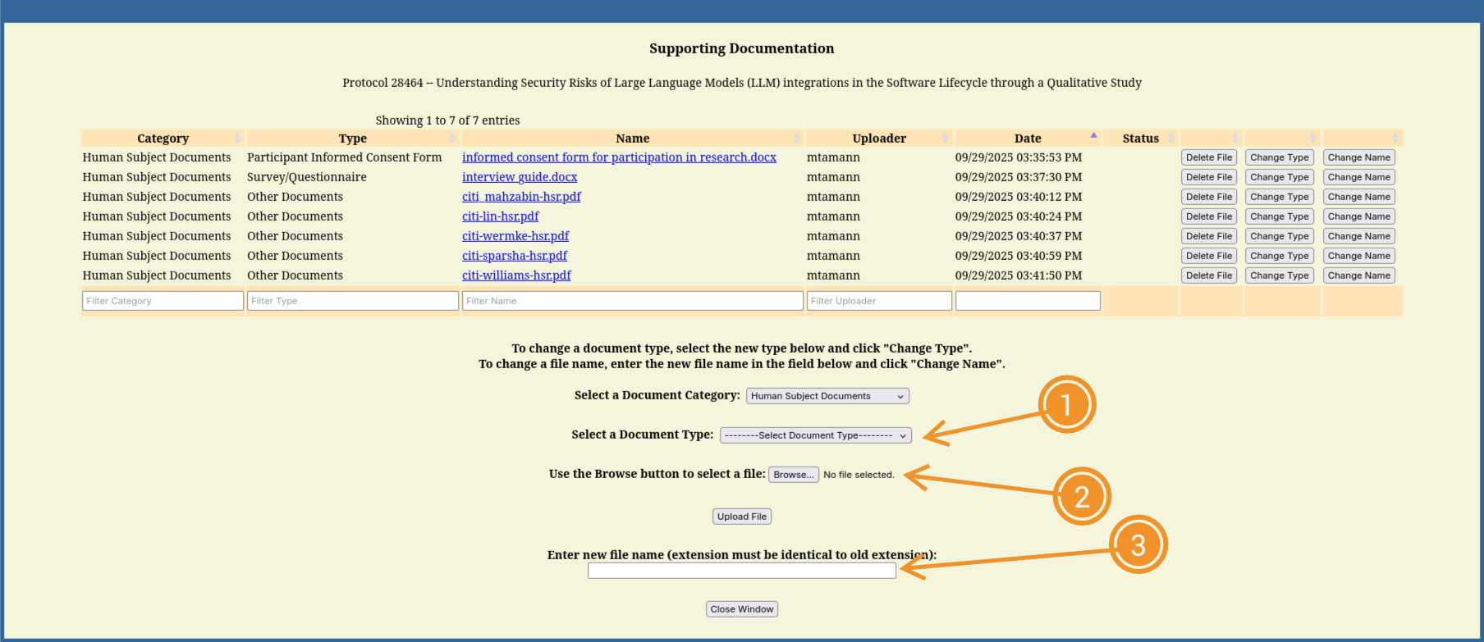Select the 'No file selected.' text
The image size is (1484, 642).
pyautogui.click(x=859, y=475)
